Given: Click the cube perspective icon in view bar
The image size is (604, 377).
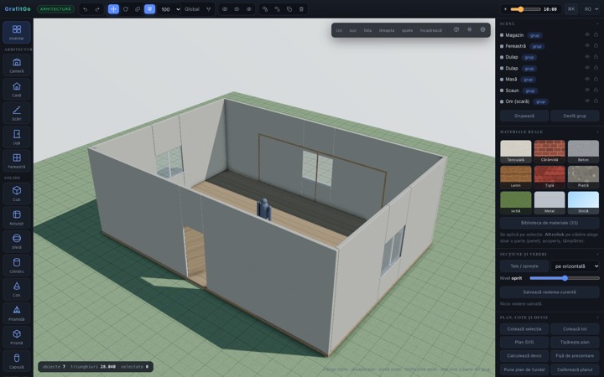Looking at the screenshot, I should pyautogui.click(x=456, y=29).
